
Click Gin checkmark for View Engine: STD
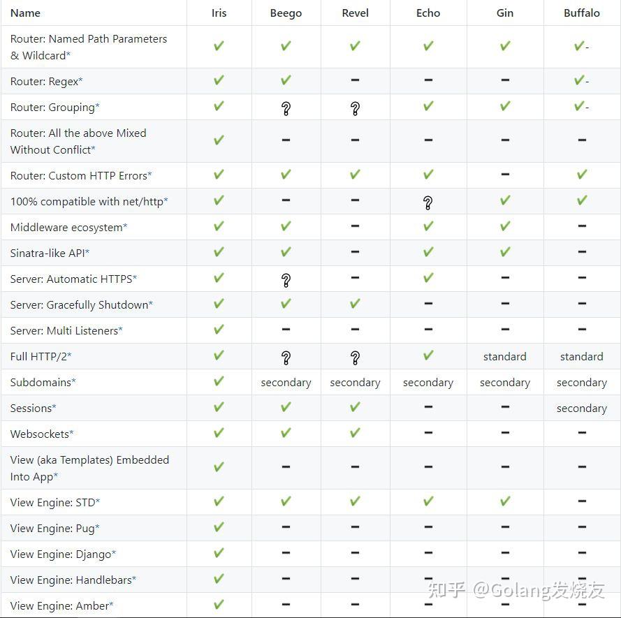pos(504,501)
